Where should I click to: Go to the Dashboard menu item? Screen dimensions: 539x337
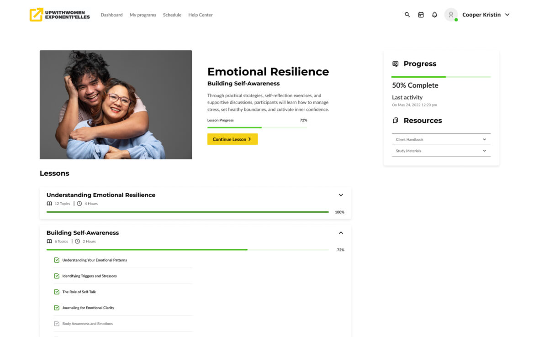(x=111, y=15)
